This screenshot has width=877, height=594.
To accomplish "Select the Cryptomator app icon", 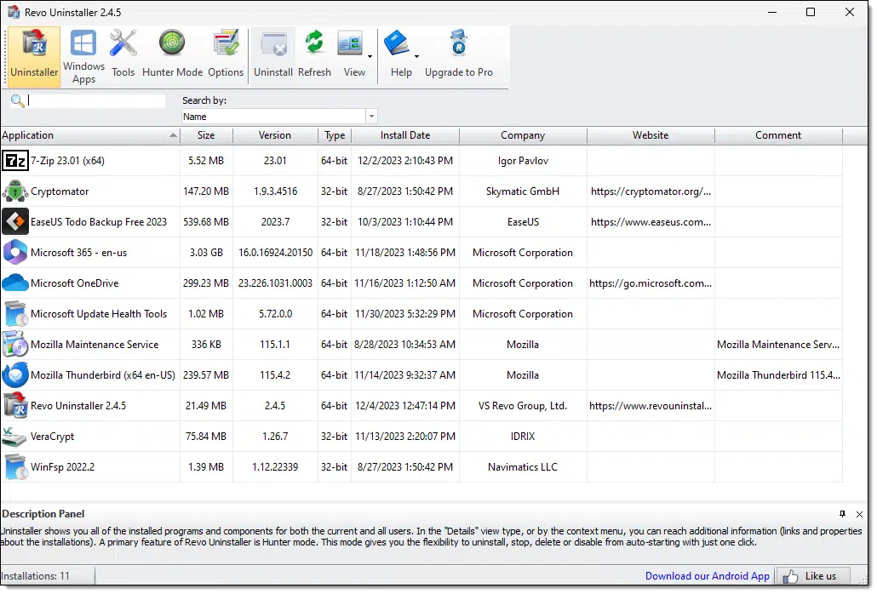I will click(x=15, y=191).
